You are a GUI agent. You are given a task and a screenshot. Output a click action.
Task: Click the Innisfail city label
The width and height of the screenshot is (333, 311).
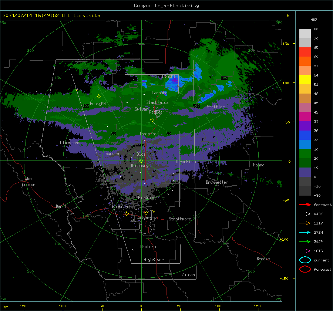pos(149,134)
